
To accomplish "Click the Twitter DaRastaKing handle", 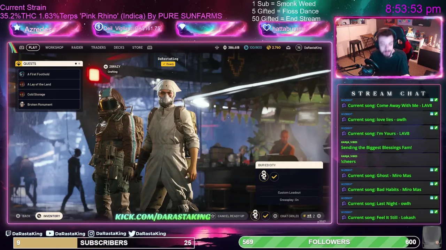I will coord(147,234).
